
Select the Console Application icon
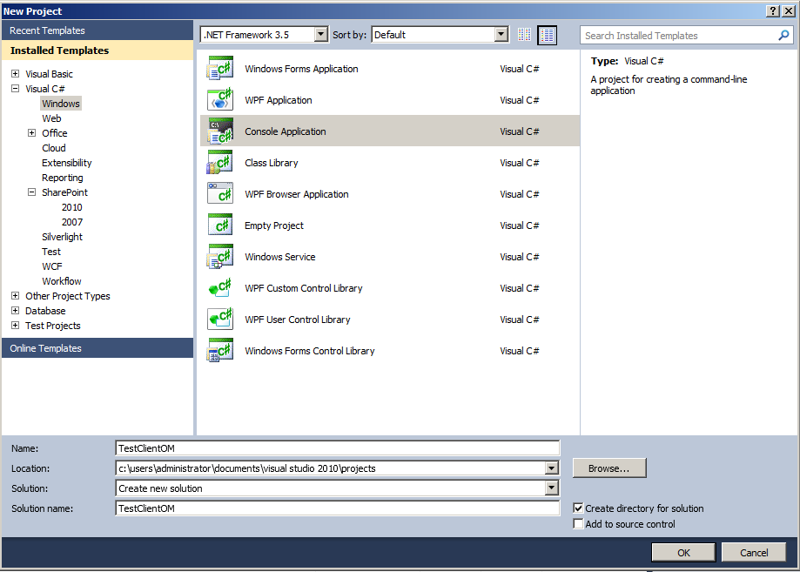point(219,131)
